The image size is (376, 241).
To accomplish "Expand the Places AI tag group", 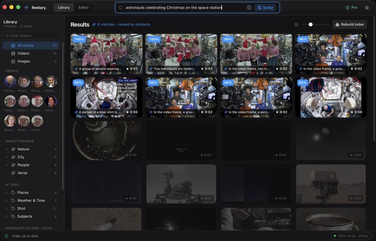I will [x=6, y=193].
